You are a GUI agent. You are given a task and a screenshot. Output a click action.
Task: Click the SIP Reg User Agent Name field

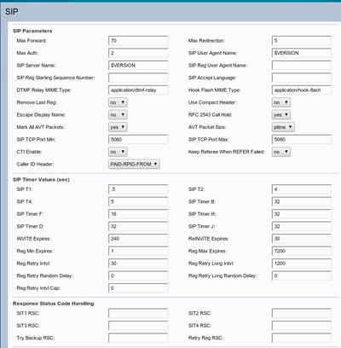pyautogui.click(x=302, y=66)
